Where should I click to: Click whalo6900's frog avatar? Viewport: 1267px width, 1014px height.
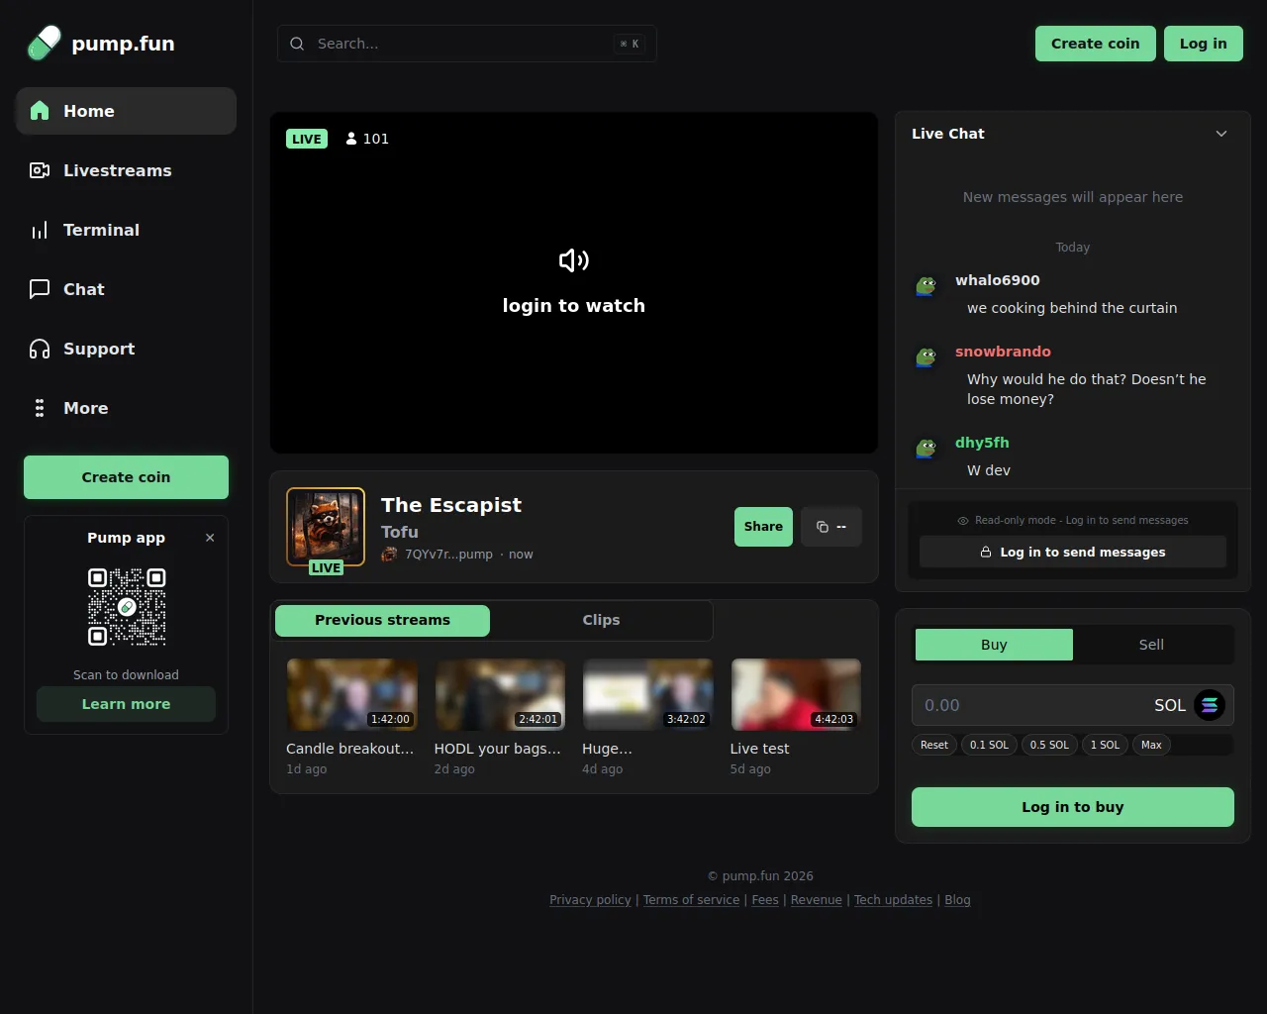click(x=926, y=286)
